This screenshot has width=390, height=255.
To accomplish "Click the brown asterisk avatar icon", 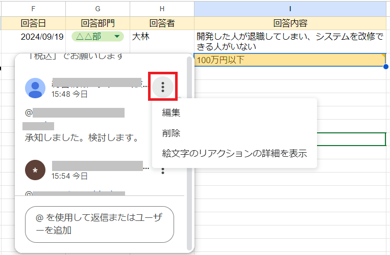I will (x=35, y=171).
